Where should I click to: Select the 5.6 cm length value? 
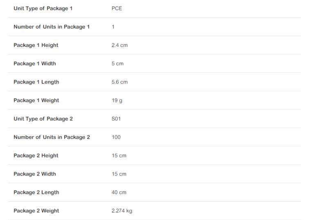(x=119, y=82)
